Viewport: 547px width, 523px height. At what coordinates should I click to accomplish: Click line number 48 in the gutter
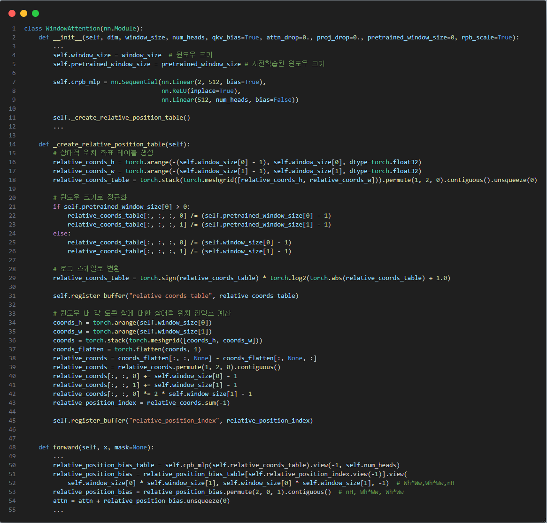click(12, 447)
